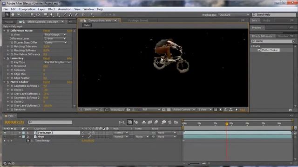Click the current time indicator marker
This screenshot has height=167, width=298.
(227, 124)
